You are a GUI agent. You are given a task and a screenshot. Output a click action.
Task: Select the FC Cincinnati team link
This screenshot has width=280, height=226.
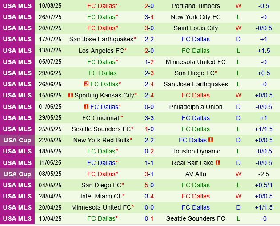(x=101, y=118)
